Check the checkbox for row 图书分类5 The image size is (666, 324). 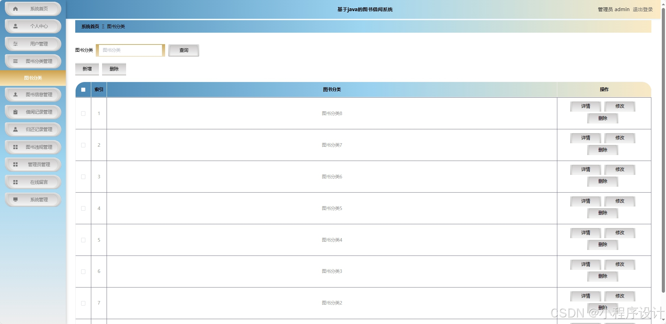click(x=83, y=208)
